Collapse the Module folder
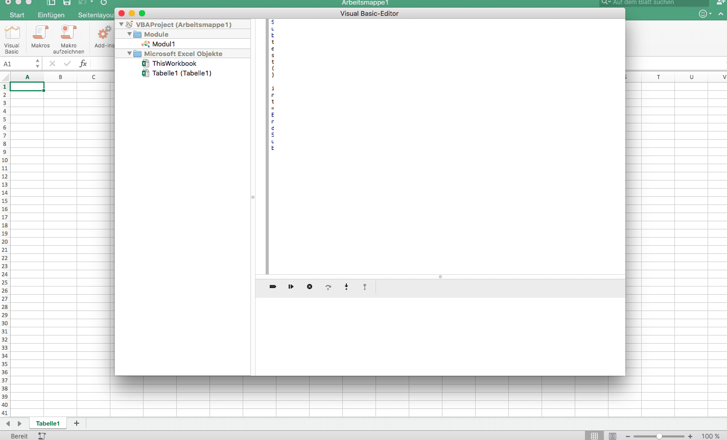Screen dimensions: 727x440 pos(129,34)
